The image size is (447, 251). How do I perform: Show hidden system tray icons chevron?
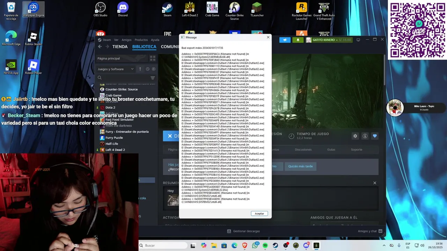pyautogui.click(x=384, y=245)
